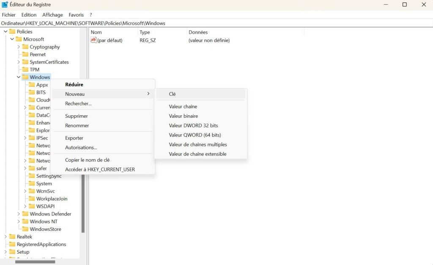This screenshot has height=265, width=433.
Task: Click Exporter in context menu
Action: coord(102,138)
